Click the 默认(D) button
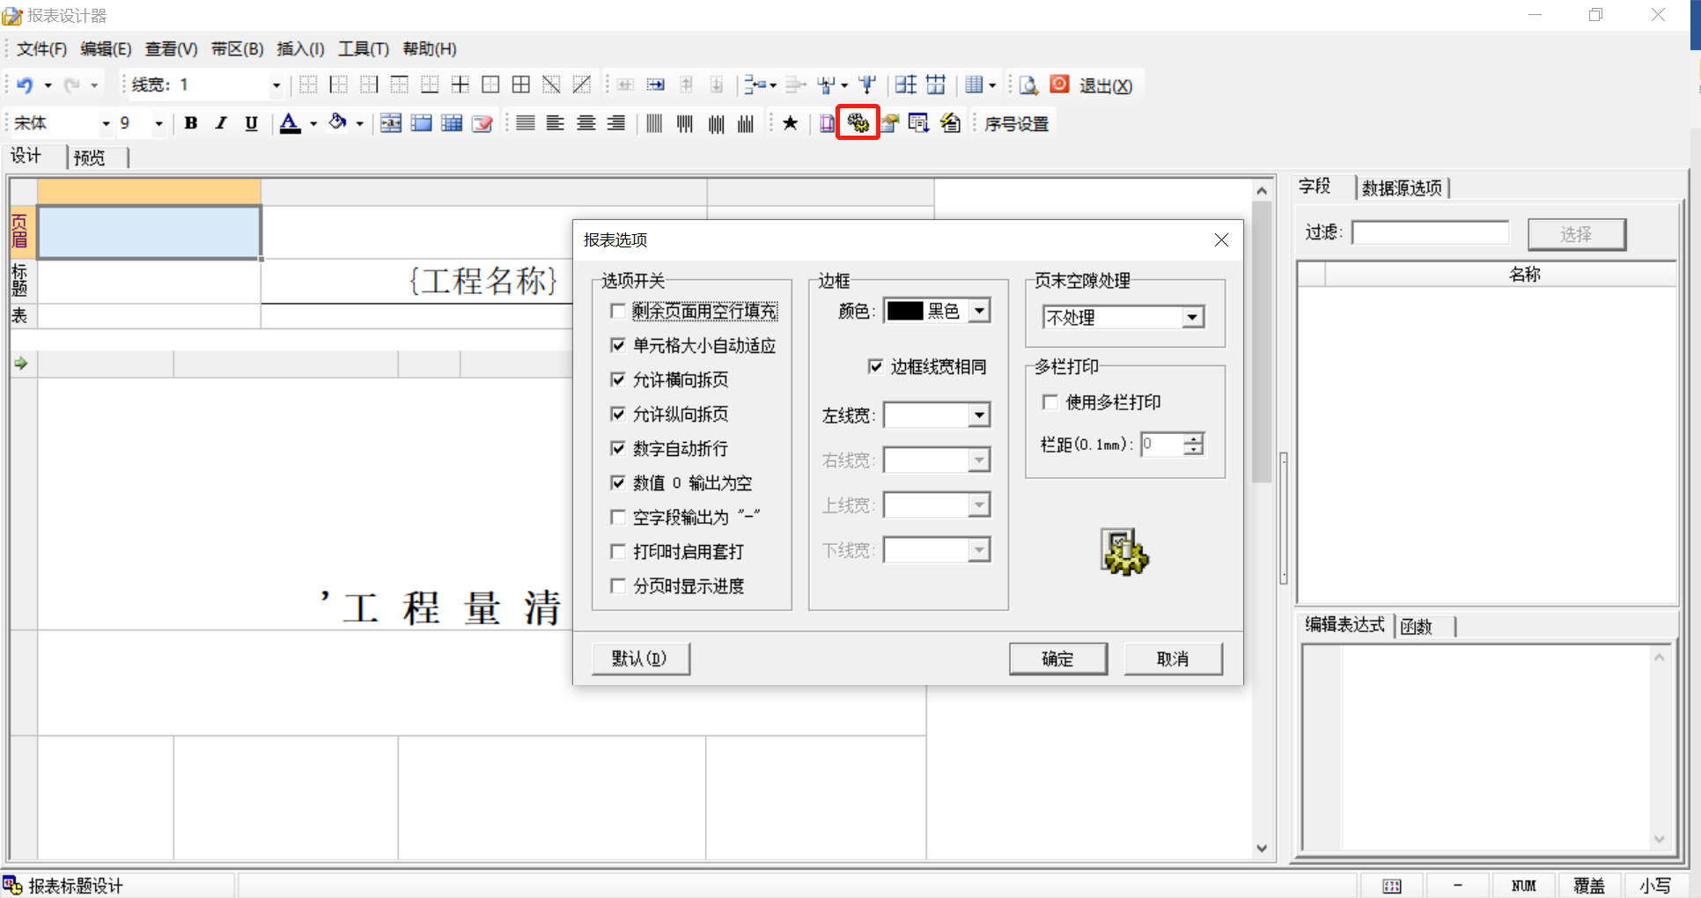The width and height of the screenshot is (1701, 898). coord(640,658)
